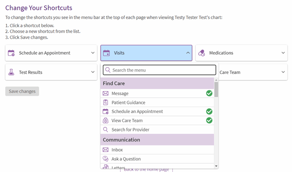Click the Patient Guidance icon

[x=105, y=102]
